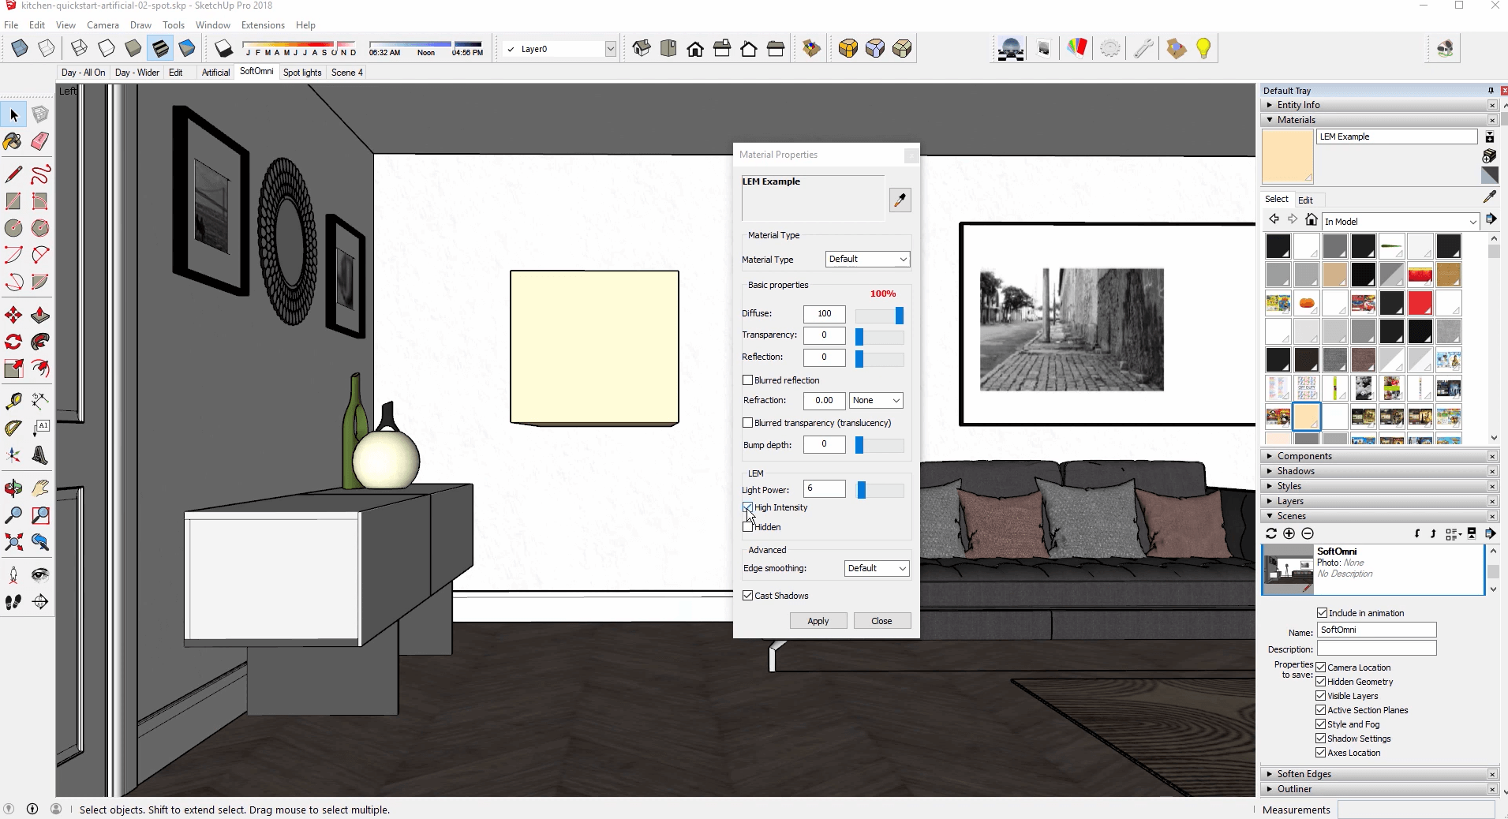The image size is (1508, 819).
Task: Select the Zoom magnifier tool
Action: [x=13, y=515]
